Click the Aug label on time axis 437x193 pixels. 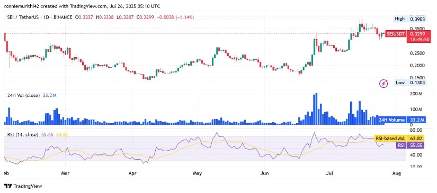pos(396,173)
